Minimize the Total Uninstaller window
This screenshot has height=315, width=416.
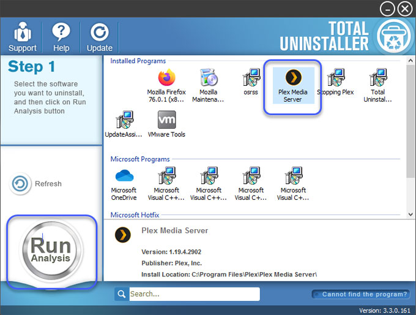tap(387, 9)
